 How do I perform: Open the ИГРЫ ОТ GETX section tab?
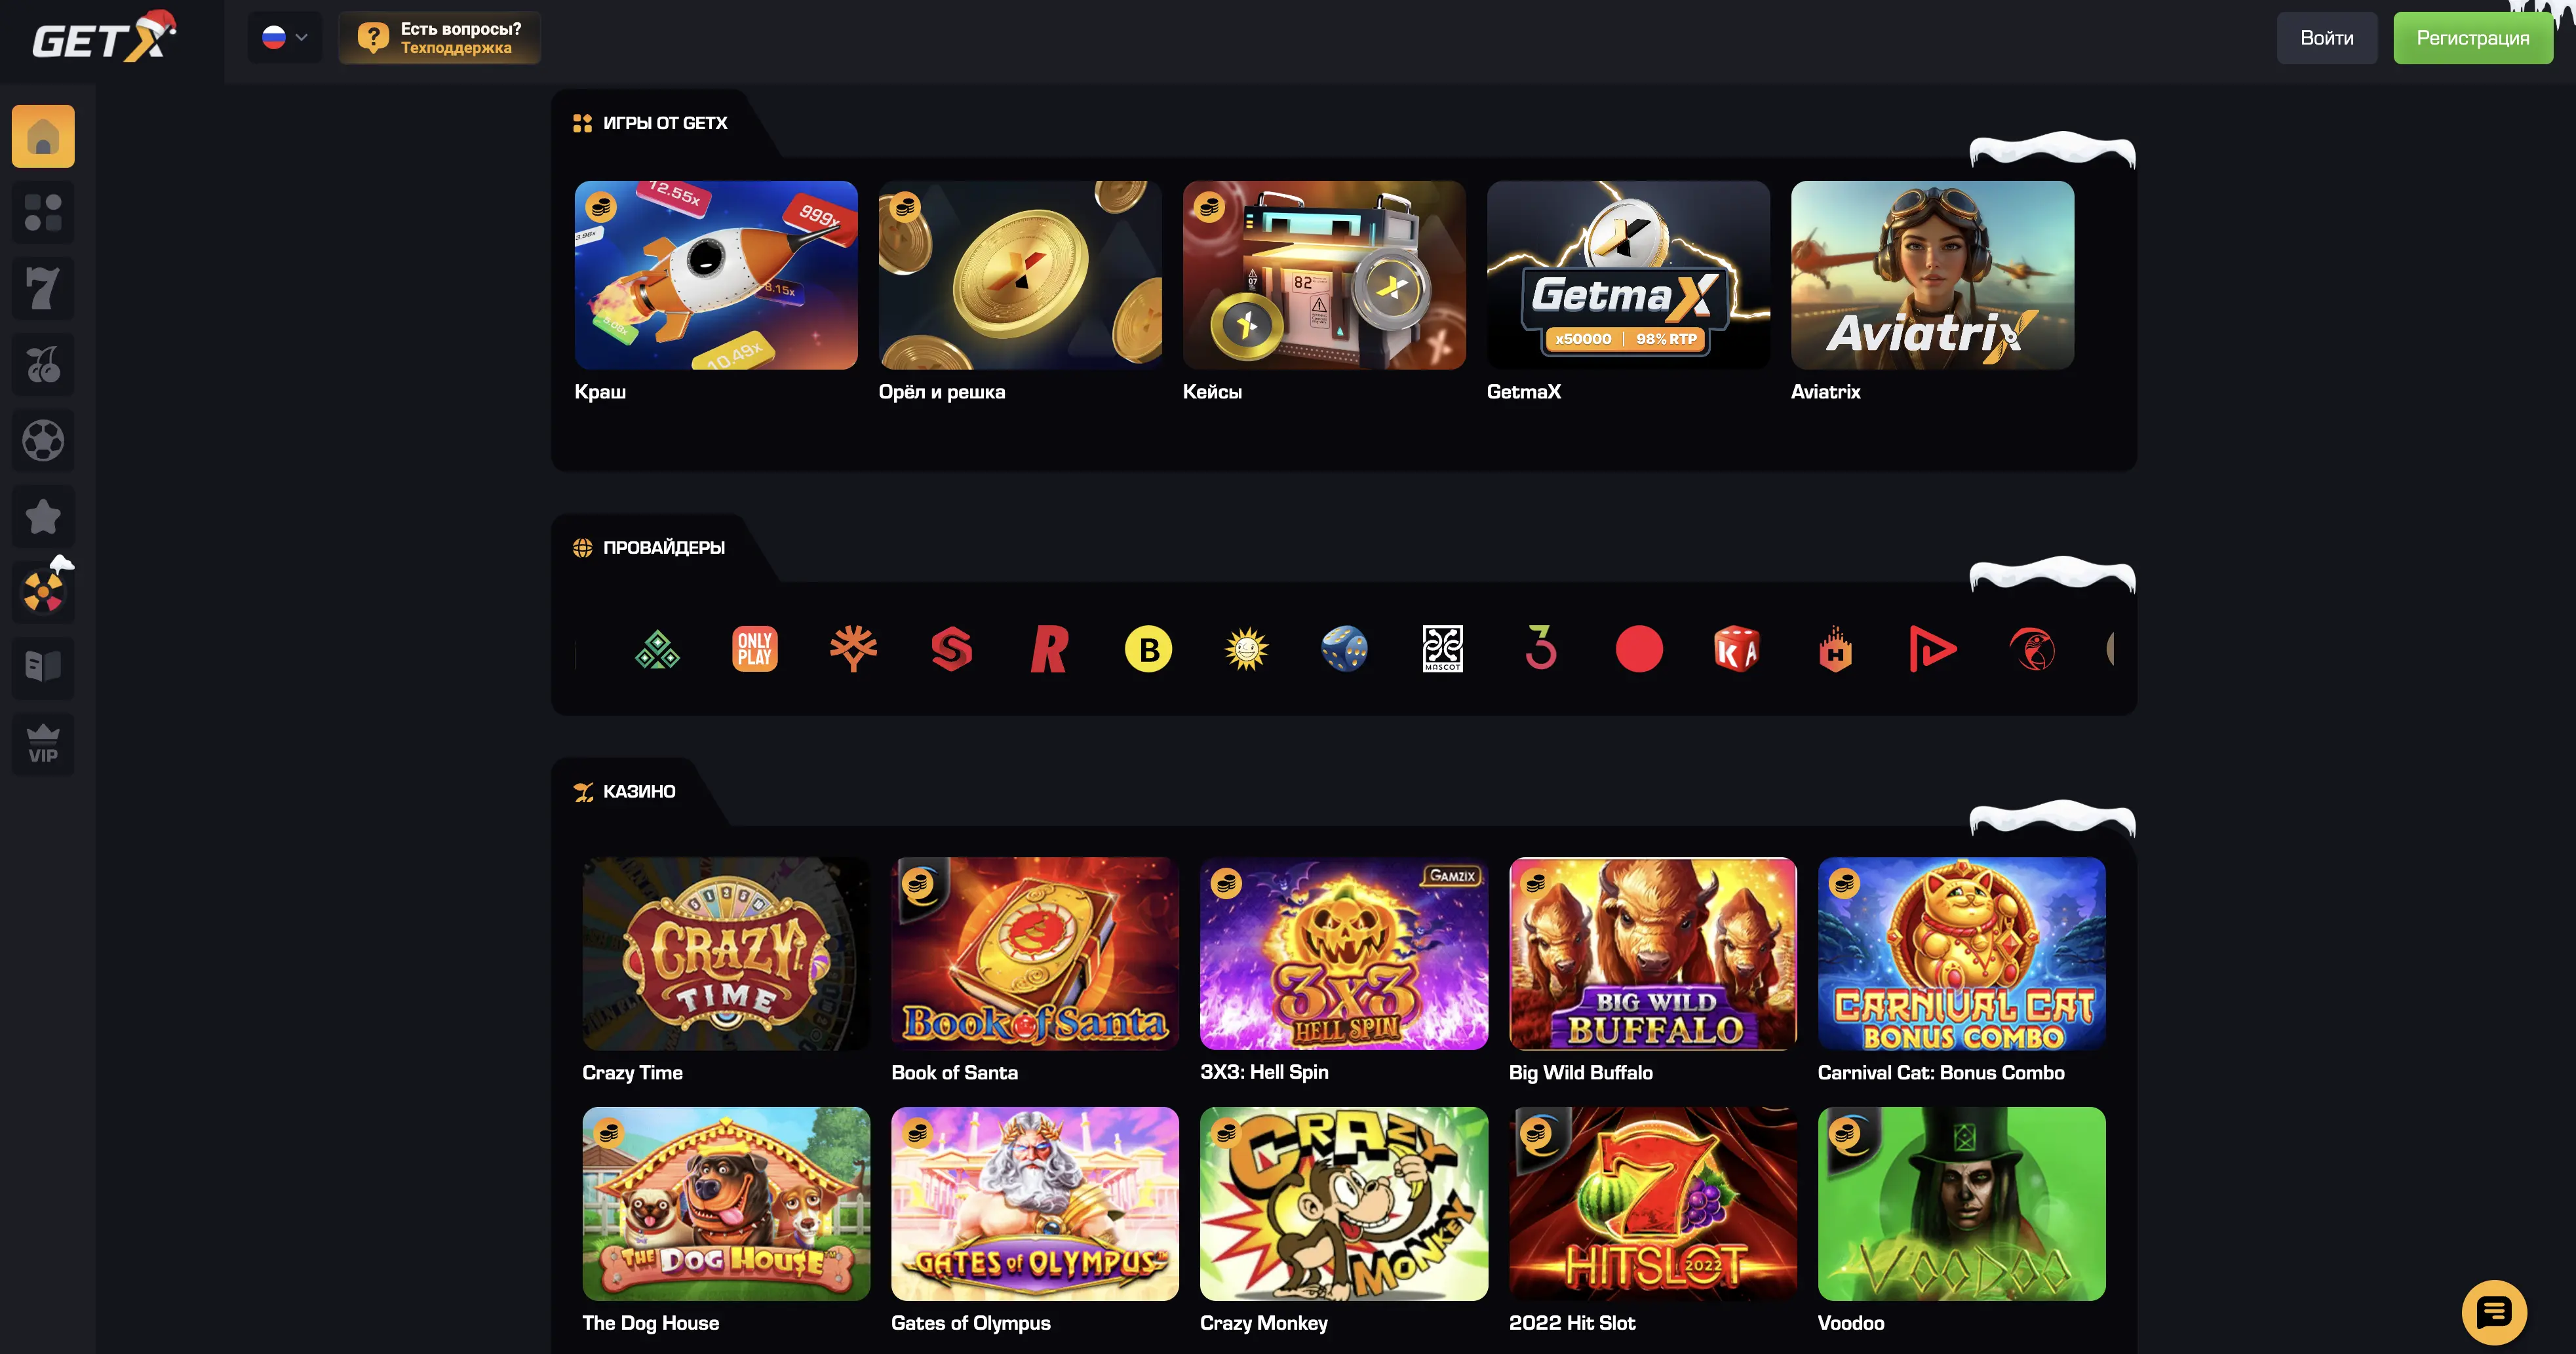pos(651,123)
